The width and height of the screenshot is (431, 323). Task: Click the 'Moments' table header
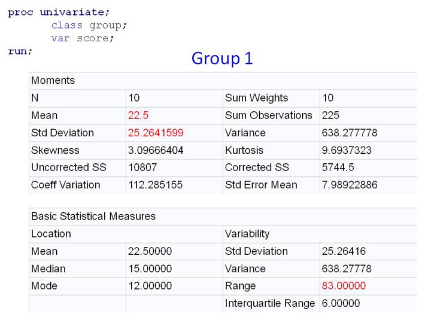(x=53, y=81)
